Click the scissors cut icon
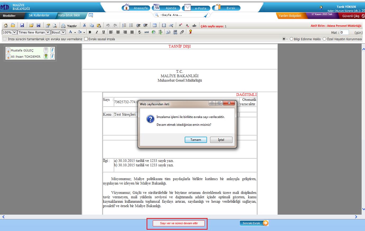Screen dimensions: 365x231 click(85, 25)
